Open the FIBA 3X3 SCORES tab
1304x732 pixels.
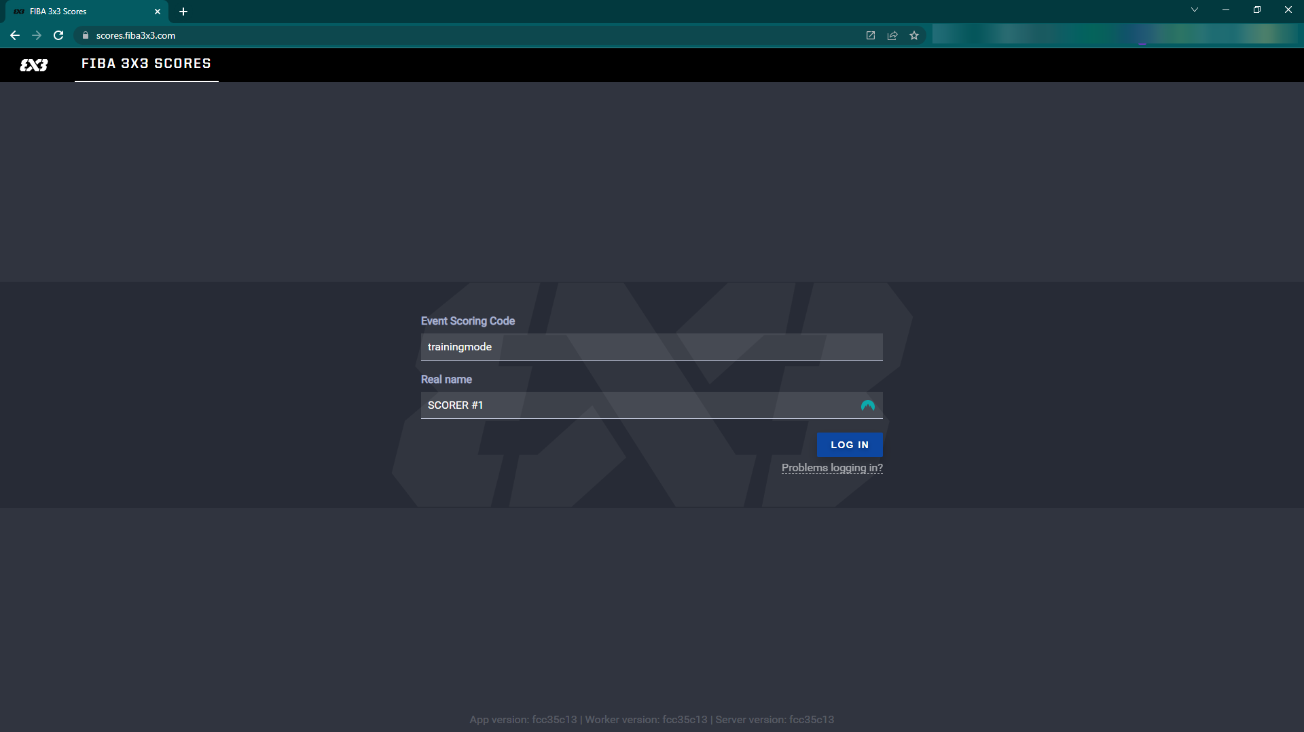pos(146,64)
